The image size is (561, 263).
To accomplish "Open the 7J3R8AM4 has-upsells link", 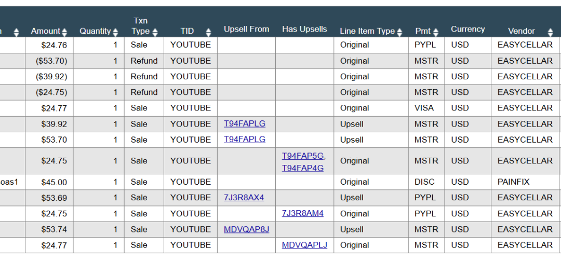I will [x=303, y=213].
